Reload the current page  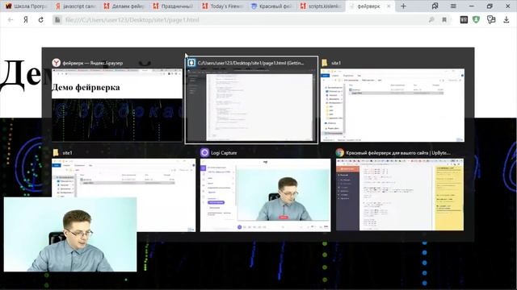click(x=41, y=19)
